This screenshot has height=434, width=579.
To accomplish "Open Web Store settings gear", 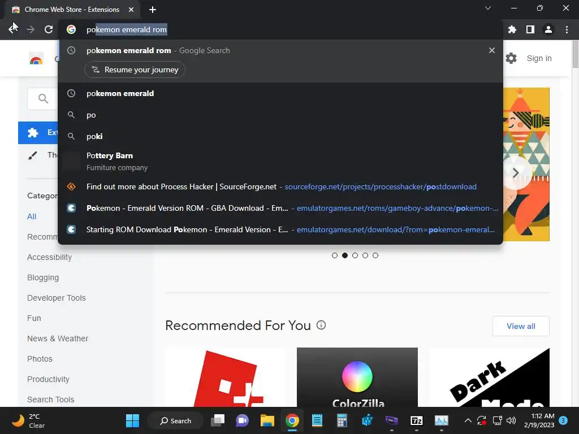I will pyautogui.click(x=511, y=58).
